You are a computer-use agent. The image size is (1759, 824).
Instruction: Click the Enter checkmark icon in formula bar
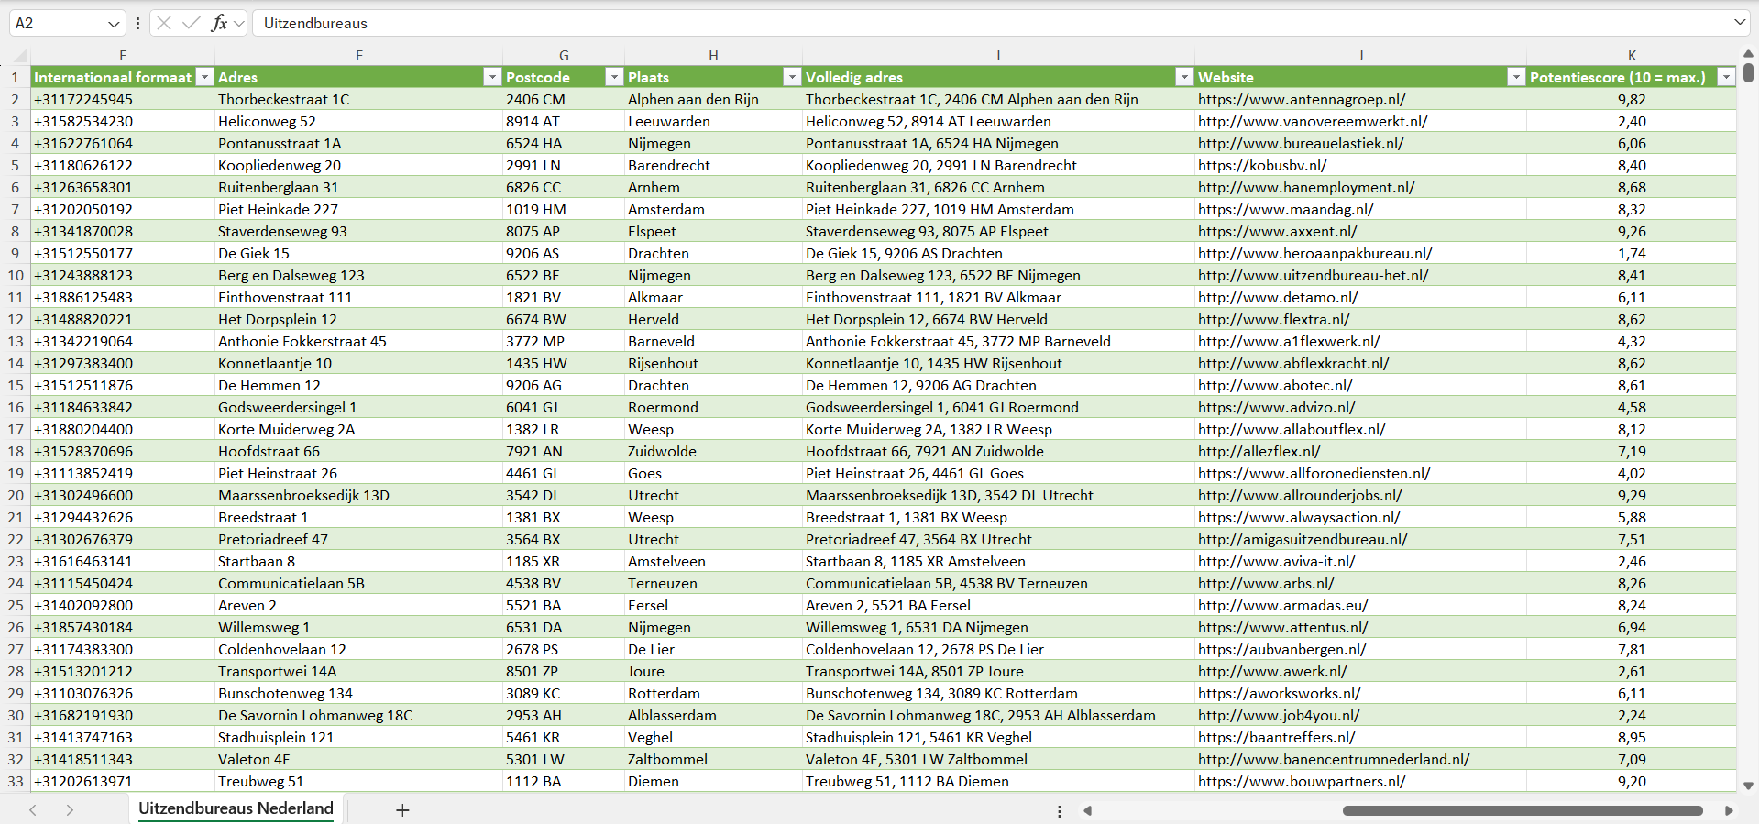coord(191,23)
